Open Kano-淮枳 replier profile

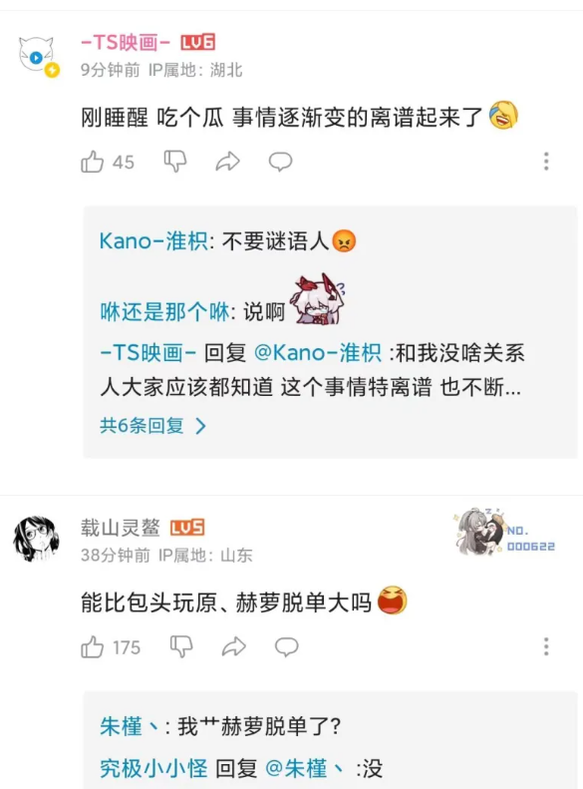pyautogui.click(x=153, y=241)
